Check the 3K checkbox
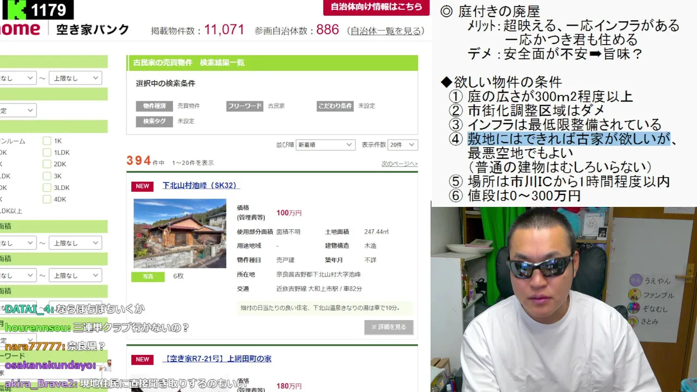The image size is (697, 392). click(47, 176)
